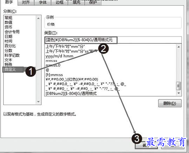Select [DBNum2][$-804]G/通用格式 in the list

(71, 93)
